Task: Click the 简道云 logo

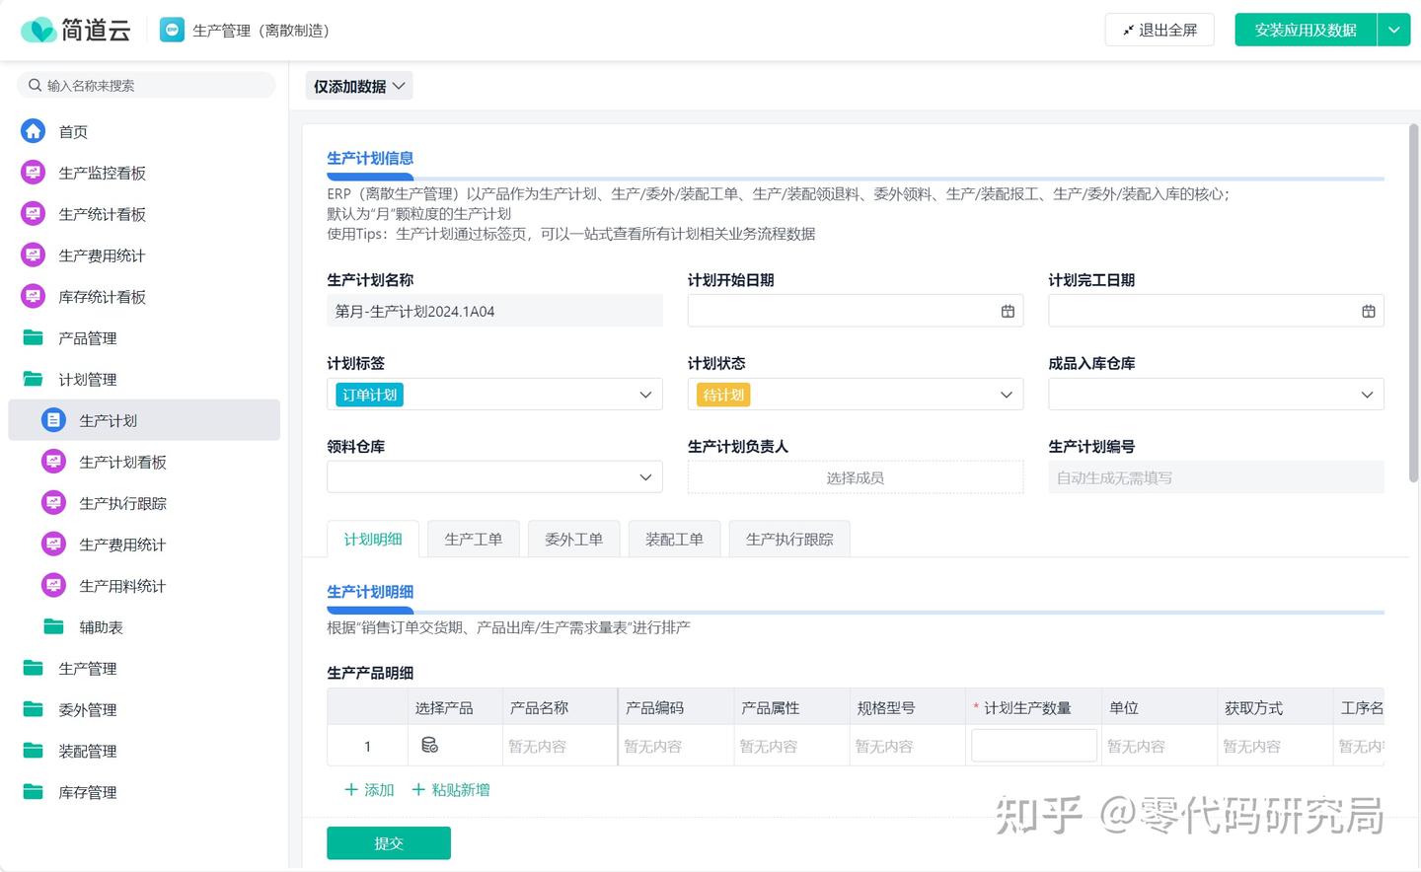Action: [76, 31]
